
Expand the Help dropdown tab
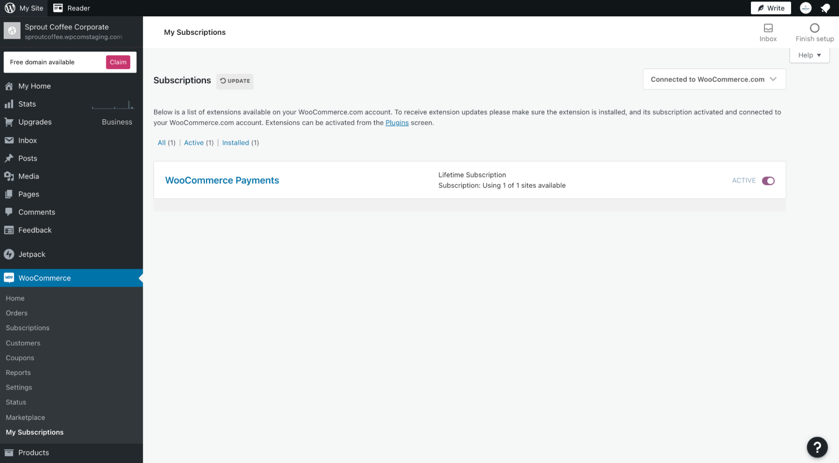pos(809,55)
